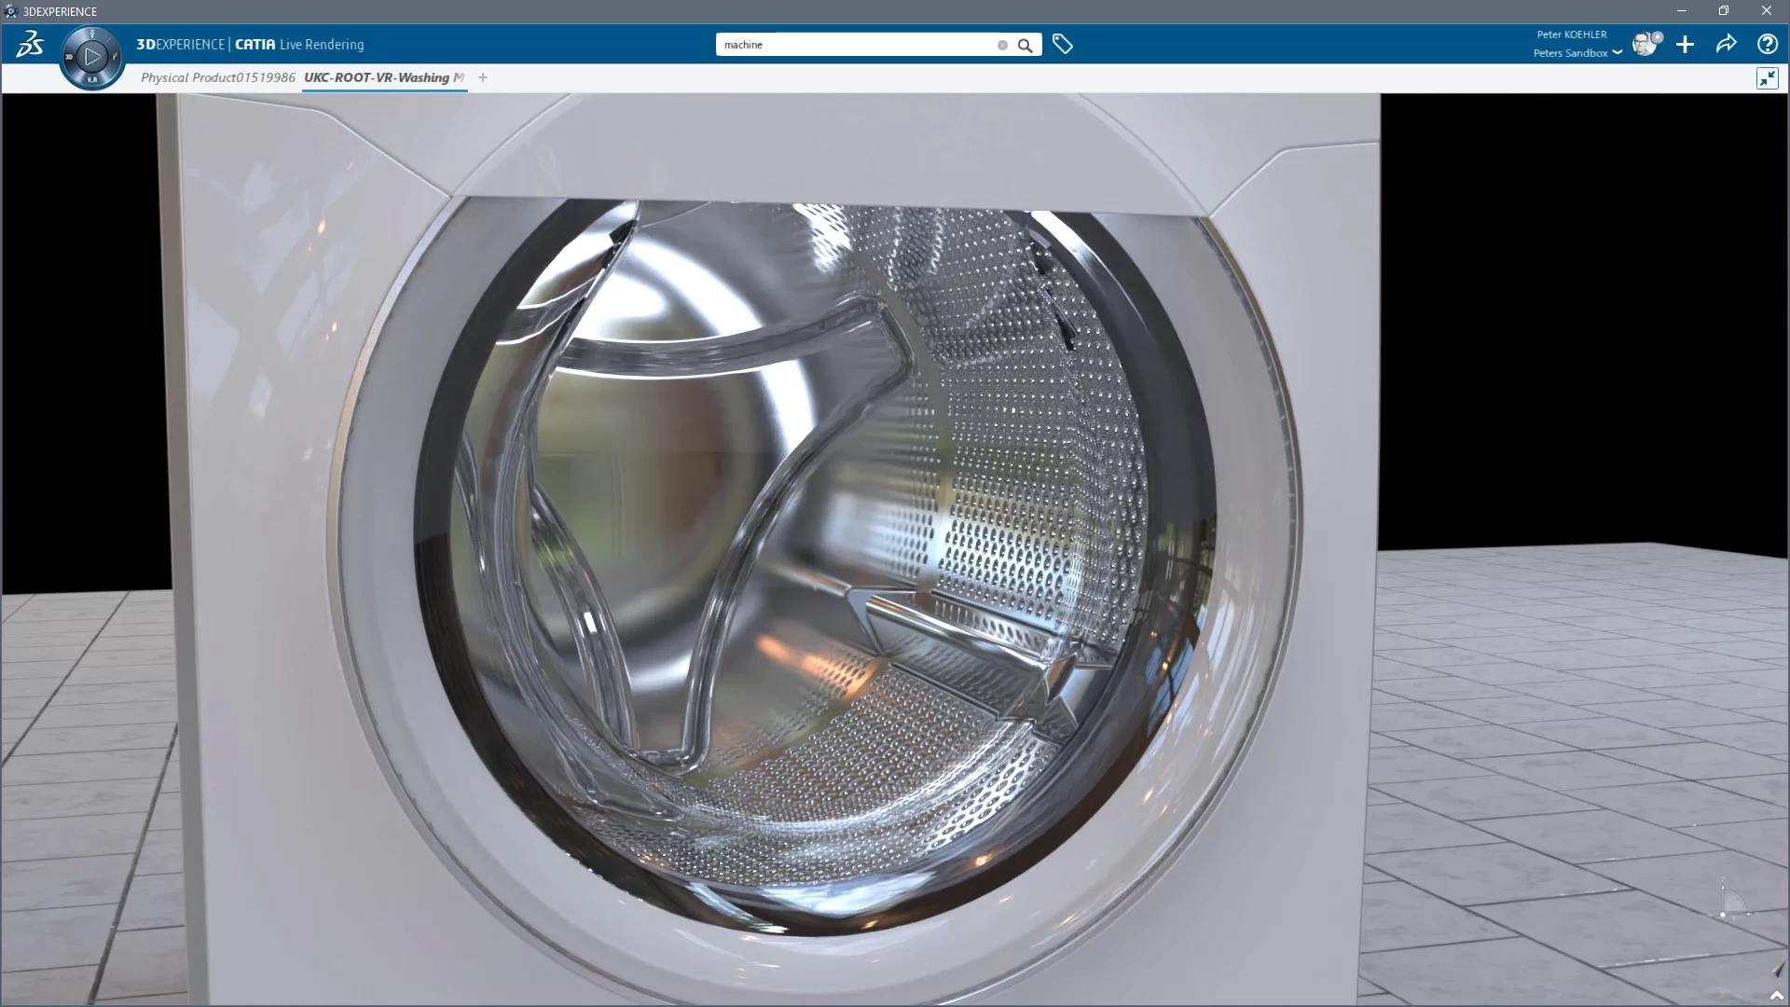This screenshot has height=1007, width=1790.
Task: Select the IP quadrant of the compass
Action: pos(115,58)
